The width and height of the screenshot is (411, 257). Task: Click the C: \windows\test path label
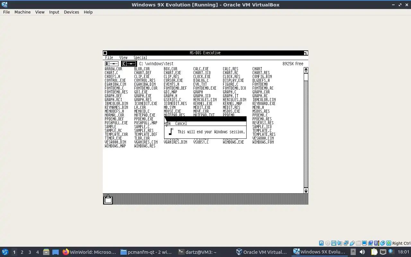tap(156, 64)
